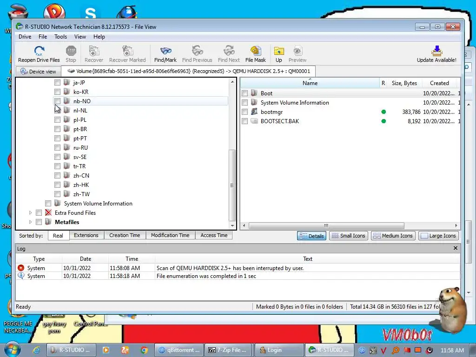Switch to Details view
476x357 pixels.
[x=312, y=236]
